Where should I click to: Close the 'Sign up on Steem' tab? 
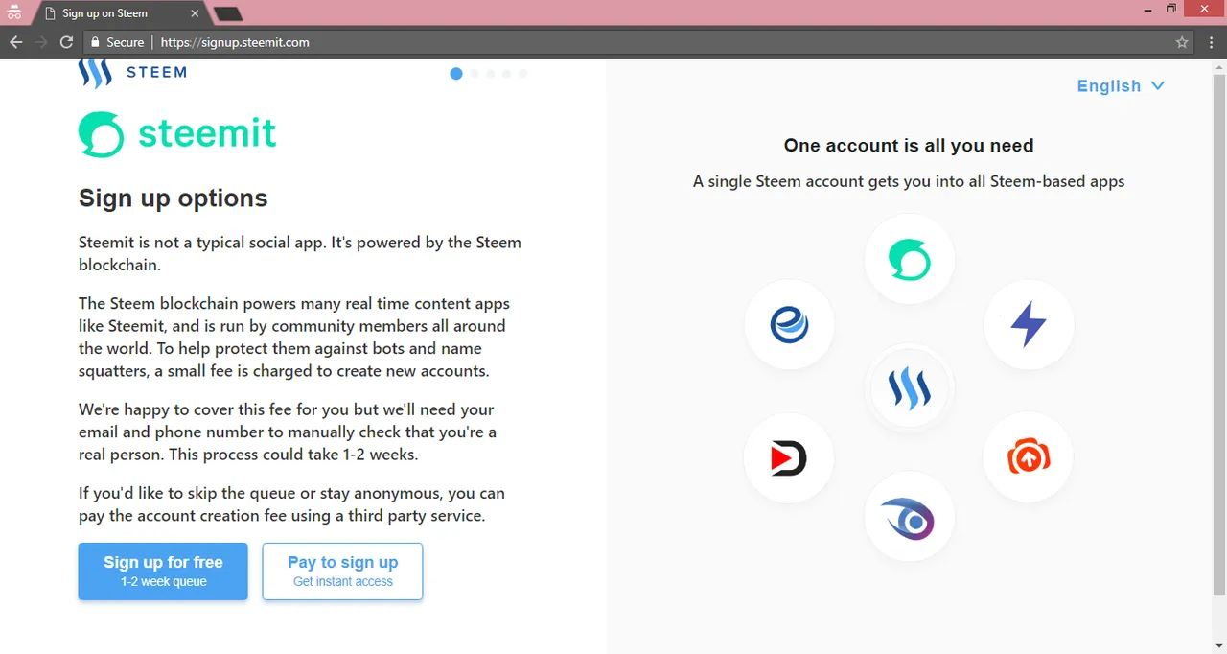(x=196, y=13)
